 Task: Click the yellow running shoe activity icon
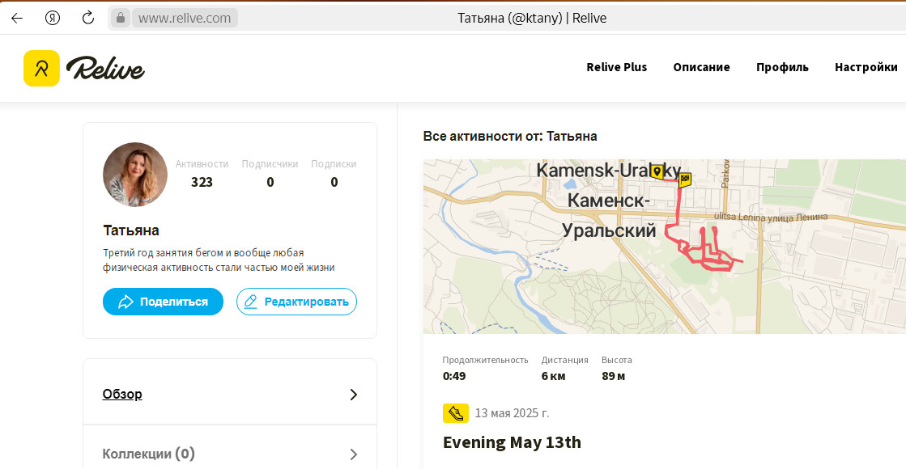coord(455,413)
